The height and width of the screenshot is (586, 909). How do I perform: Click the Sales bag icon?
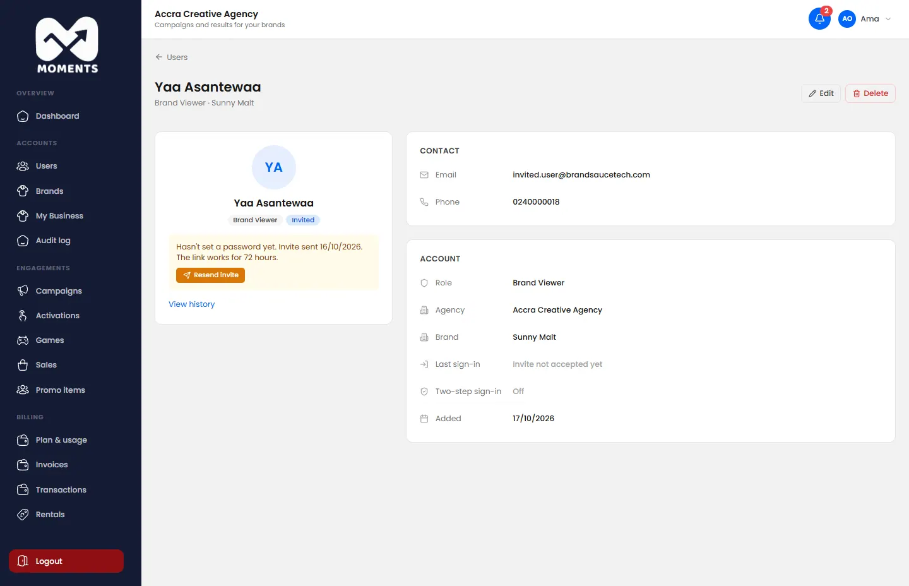[23, 365]
